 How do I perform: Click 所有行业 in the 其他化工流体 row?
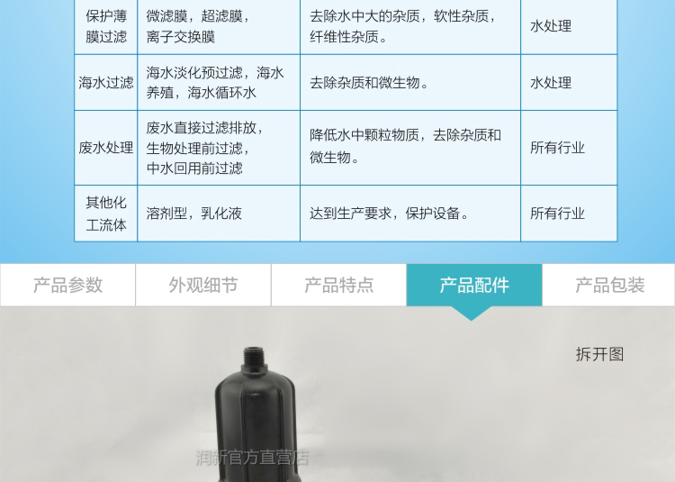click(x=557, y=214)
